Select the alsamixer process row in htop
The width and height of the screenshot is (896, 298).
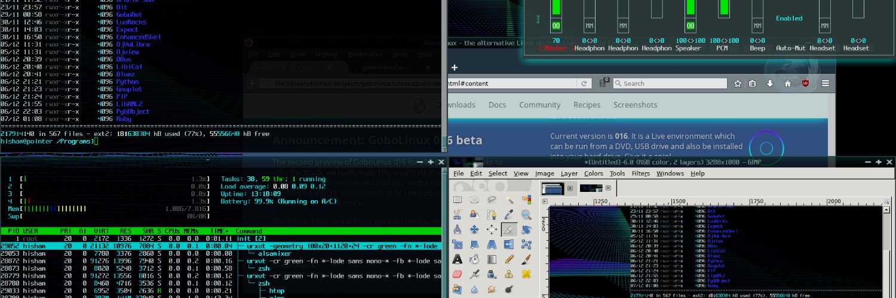pyautogui.click(x=221, y=253)
